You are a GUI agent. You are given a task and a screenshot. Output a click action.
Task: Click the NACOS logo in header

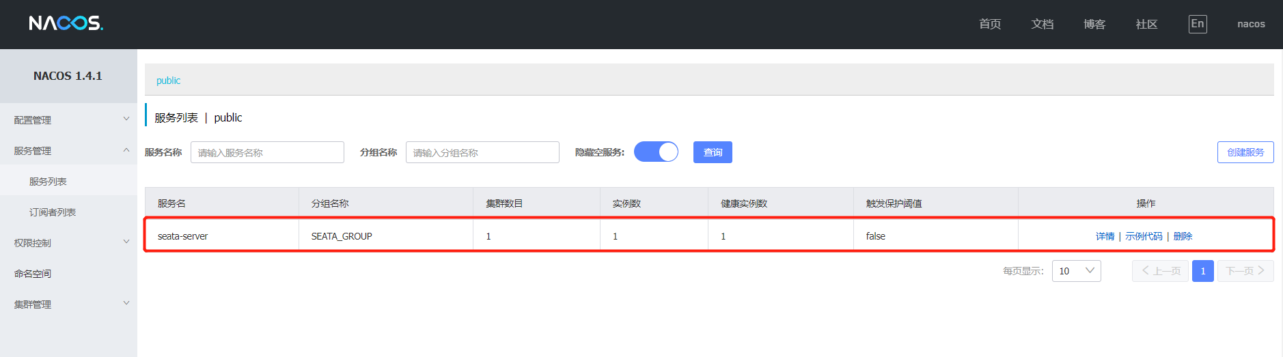tap(66, 23)
